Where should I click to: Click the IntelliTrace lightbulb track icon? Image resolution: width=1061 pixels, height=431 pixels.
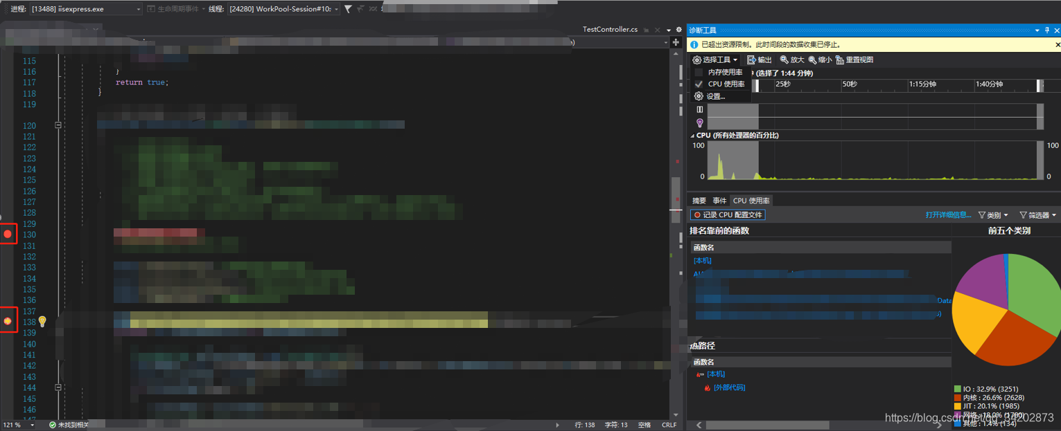pos(700,122)
